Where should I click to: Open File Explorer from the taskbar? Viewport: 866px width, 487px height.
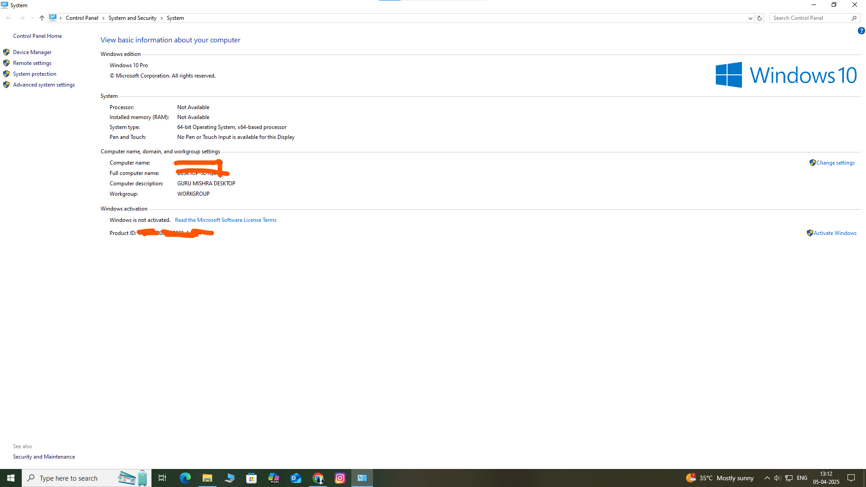click(207, 478)
